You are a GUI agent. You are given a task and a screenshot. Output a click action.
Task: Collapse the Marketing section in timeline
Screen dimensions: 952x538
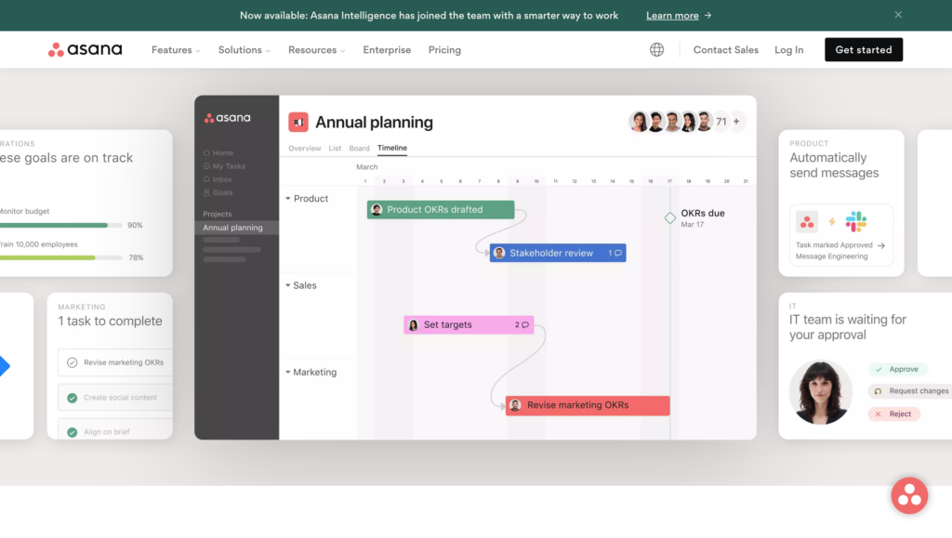[x=288, y=372]
